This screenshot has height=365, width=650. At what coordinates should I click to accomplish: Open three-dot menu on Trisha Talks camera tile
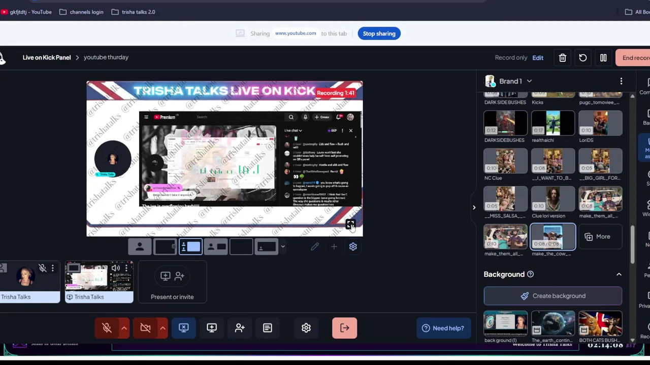pos(52,268)
